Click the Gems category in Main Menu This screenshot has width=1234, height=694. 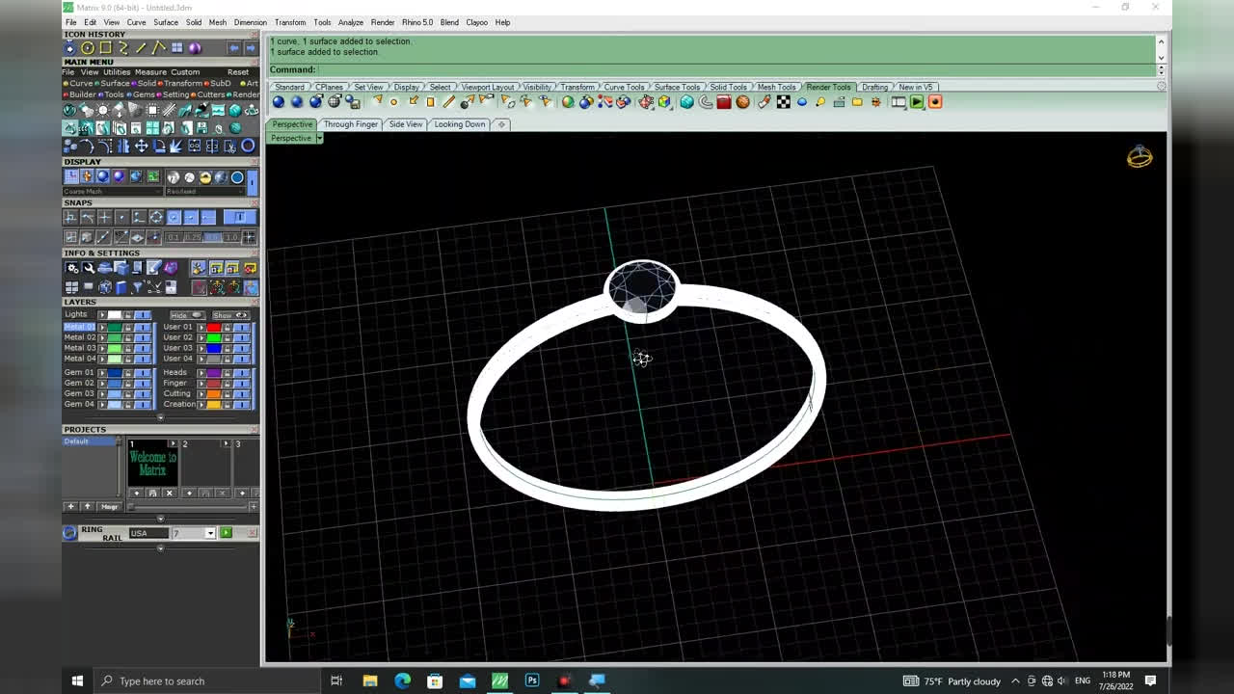(x=144, y=94)
